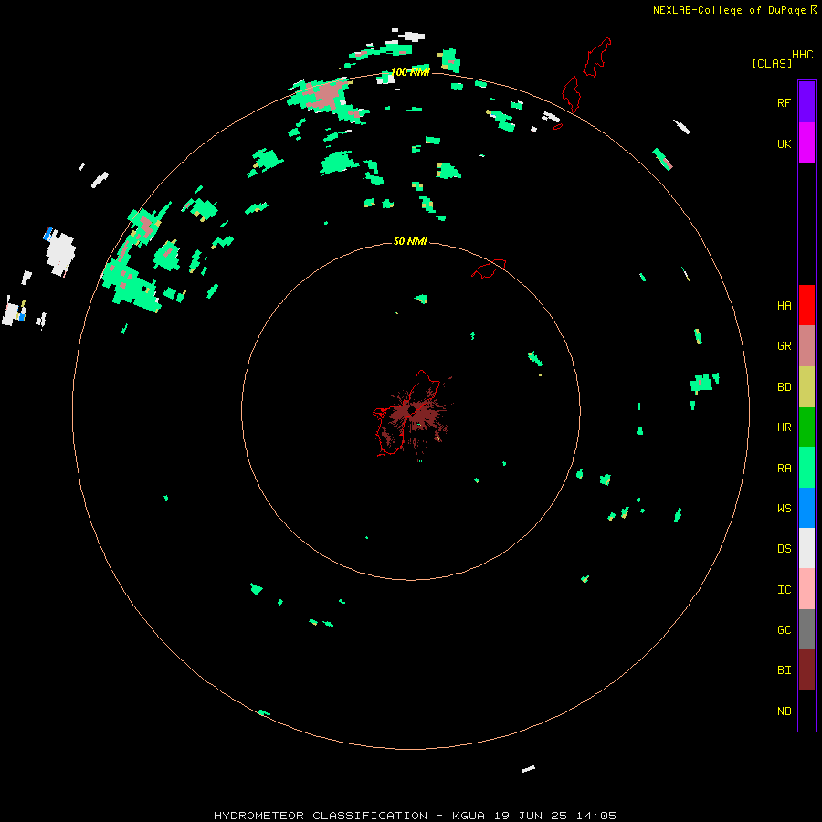Select the WS blue legend swatch
Image resolution: width=822 pixels, height=822 pixels.
click(x=806, y=508)
